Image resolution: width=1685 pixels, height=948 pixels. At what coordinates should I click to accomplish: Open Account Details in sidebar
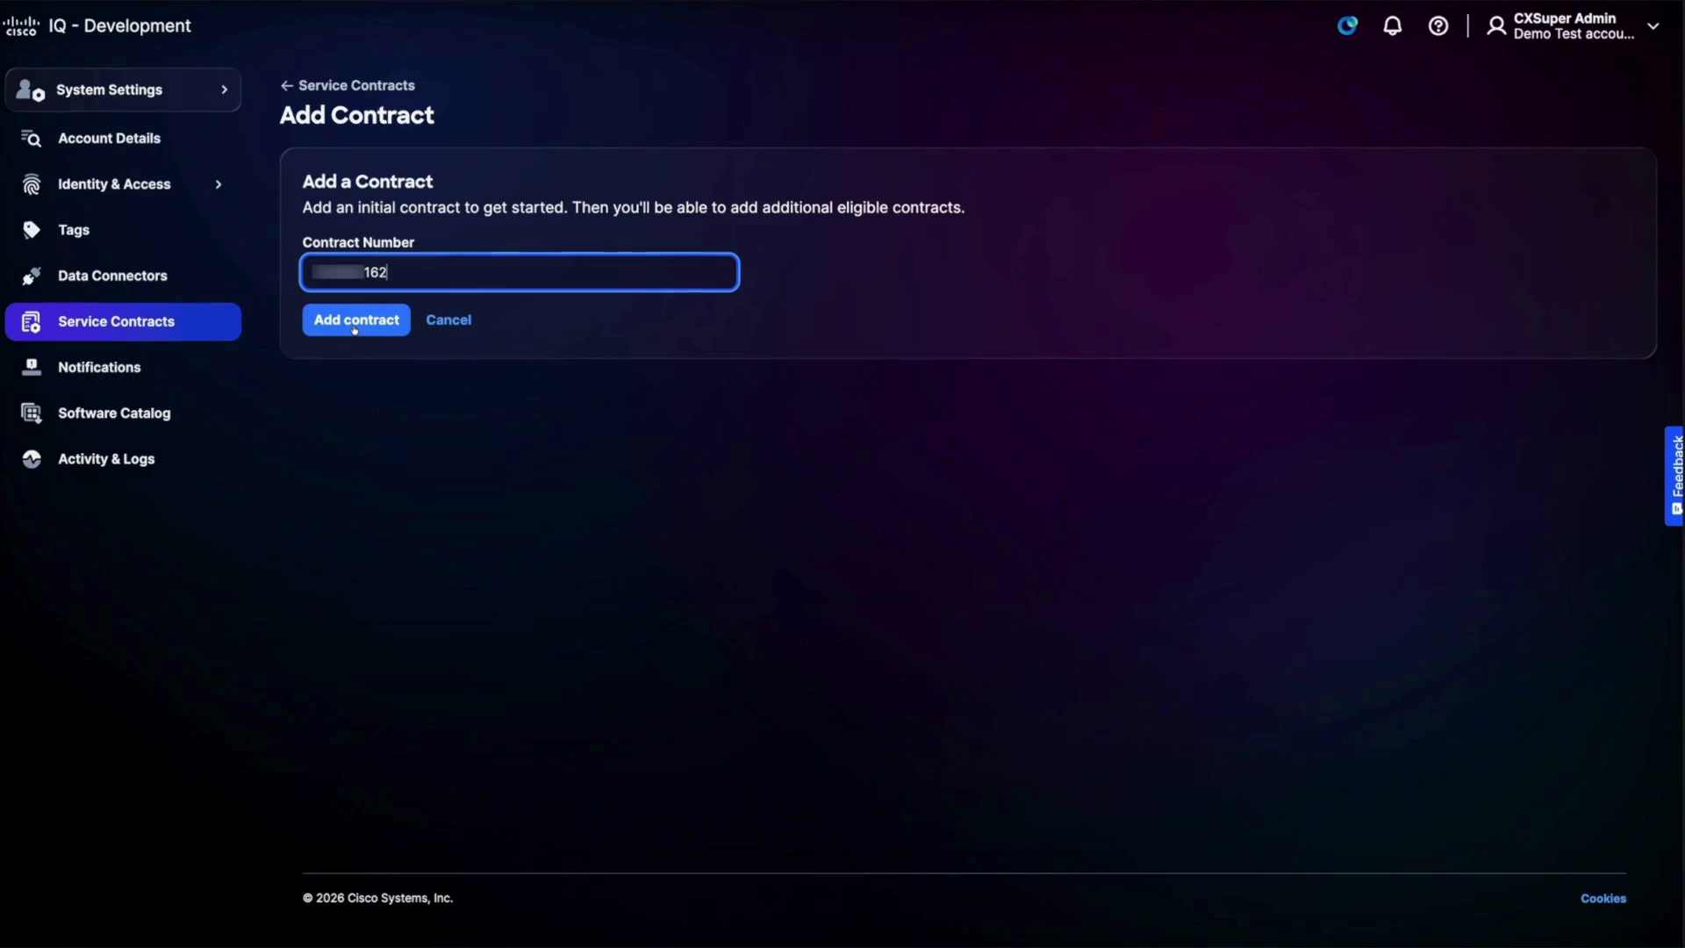(x=109, y=139)
